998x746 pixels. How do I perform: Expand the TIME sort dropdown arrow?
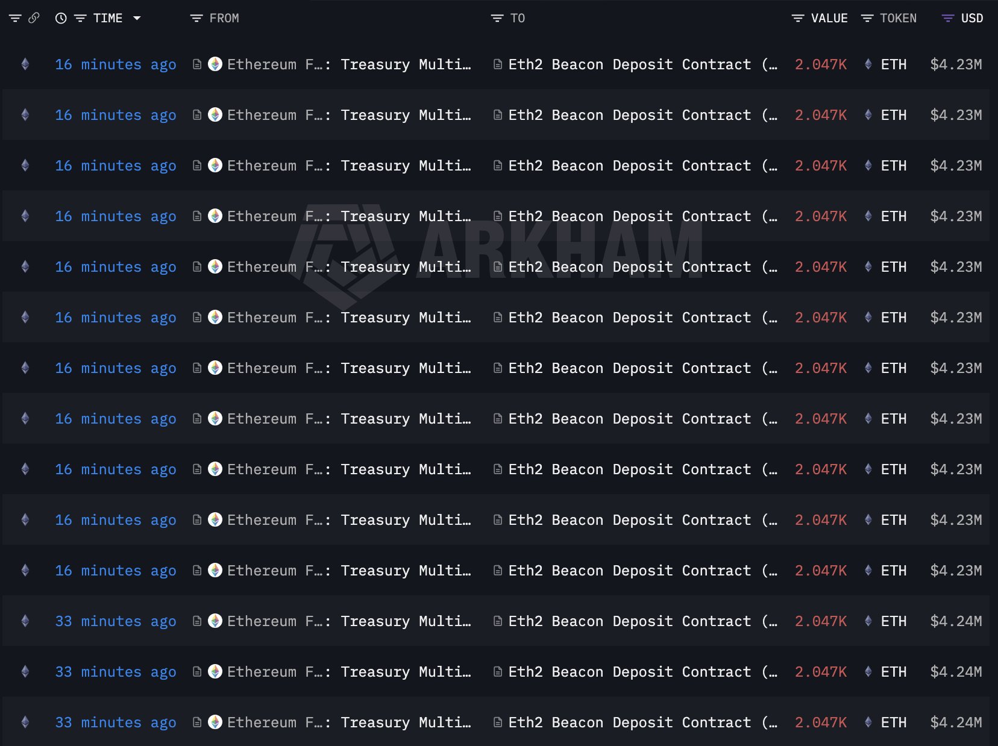[x=137, y=19]
